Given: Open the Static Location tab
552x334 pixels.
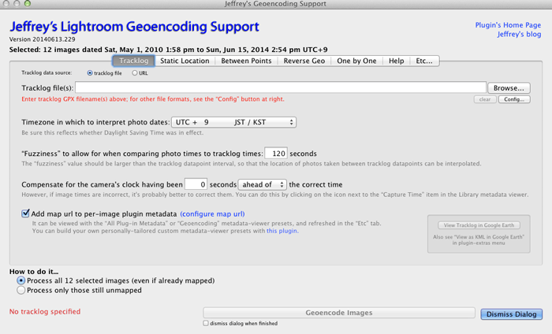Looking at the screenshot, I should coord(185,61).
